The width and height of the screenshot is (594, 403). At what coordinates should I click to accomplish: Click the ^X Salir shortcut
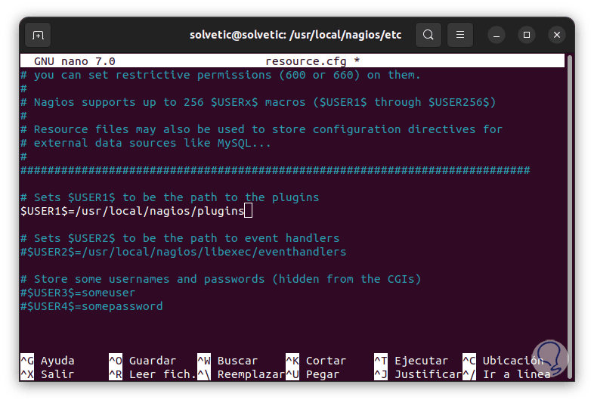[48, 374]
